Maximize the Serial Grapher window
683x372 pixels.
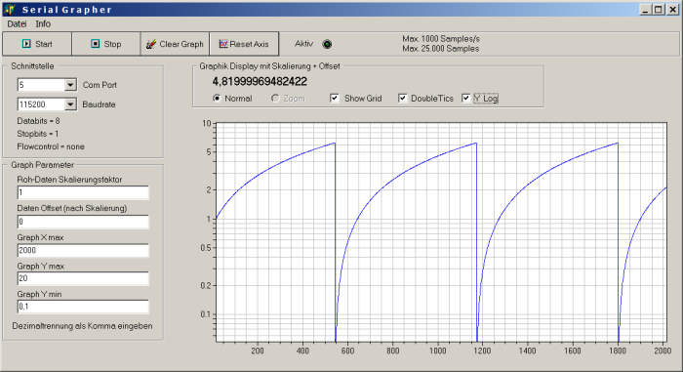659,9
